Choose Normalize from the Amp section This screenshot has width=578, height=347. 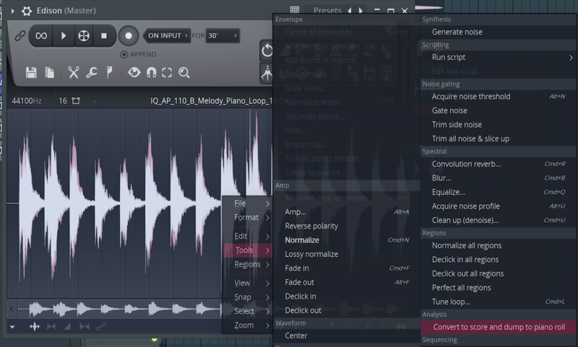tap(302, 240)
